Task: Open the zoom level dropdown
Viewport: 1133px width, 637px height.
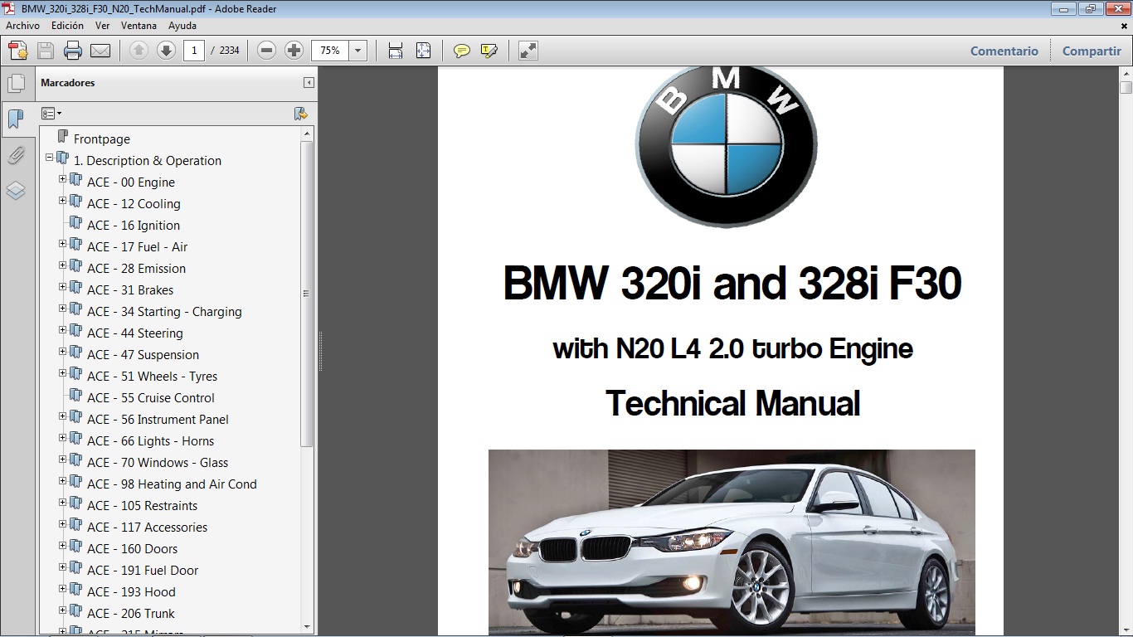Action: tap(358, 51)
